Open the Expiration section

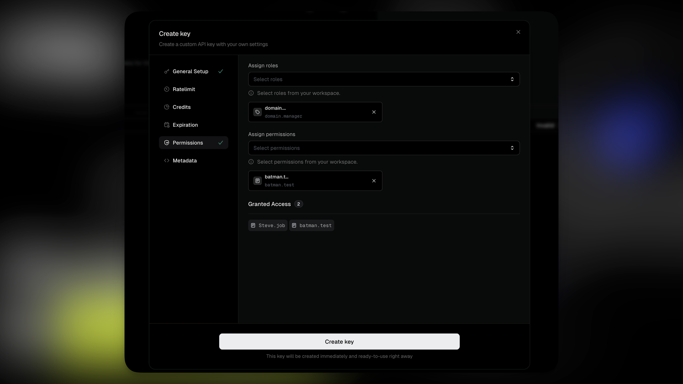(x=194, y=125)
